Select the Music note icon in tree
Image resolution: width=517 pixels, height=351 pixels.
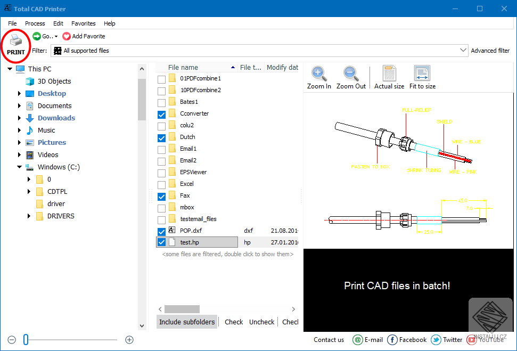30,130
